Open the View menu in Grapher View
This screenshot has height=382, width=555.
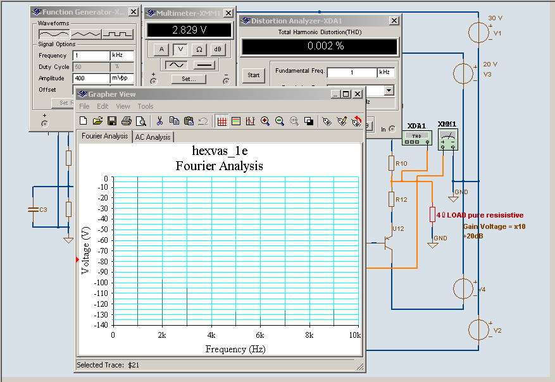[123, 106]
